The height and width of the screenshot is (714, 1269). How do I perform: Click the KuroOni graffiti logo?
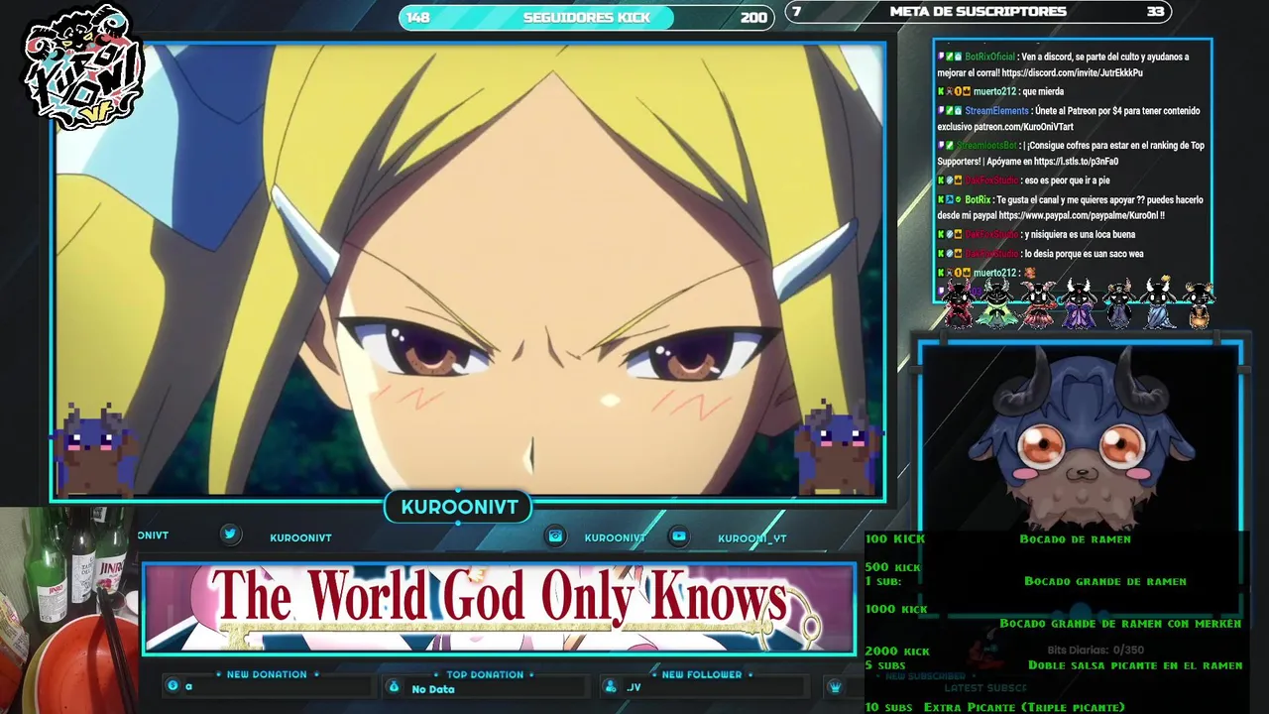pyautogui.click(x=83, y=68)
